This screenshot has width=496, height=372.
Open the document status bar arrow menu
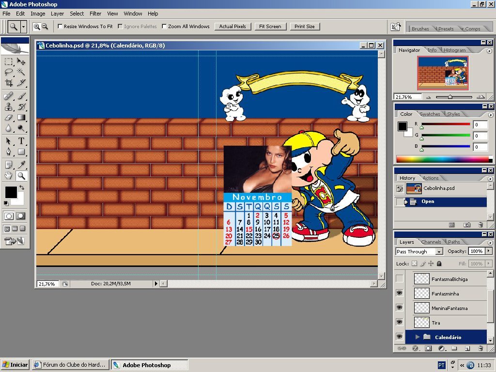[155, 284]
